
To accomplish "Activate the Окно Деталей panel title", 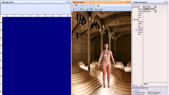I will click(8, 2).
